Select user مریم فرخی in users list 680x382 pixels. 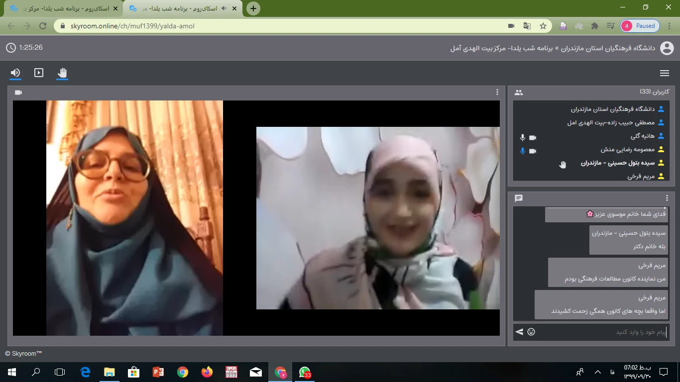(x=641, y=176)
